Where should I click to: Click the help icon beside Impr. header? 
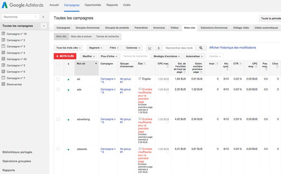217,64
